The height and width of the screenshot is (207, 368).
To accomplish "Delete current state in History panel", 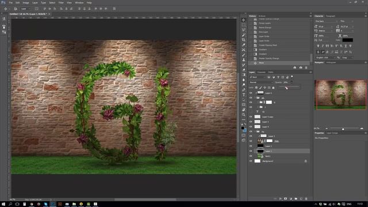I will (x=306, y=68).
